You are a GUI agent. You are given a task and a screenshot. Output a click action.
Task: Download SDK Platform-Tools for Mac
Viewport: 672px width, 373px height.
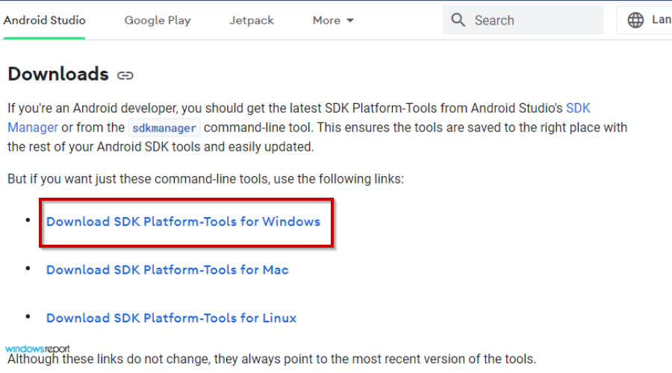167,270
